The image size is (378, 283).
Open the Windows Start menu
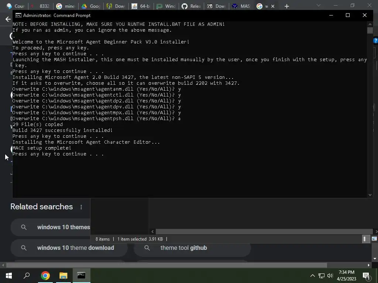pyautogui.click(x=9, y=276)
